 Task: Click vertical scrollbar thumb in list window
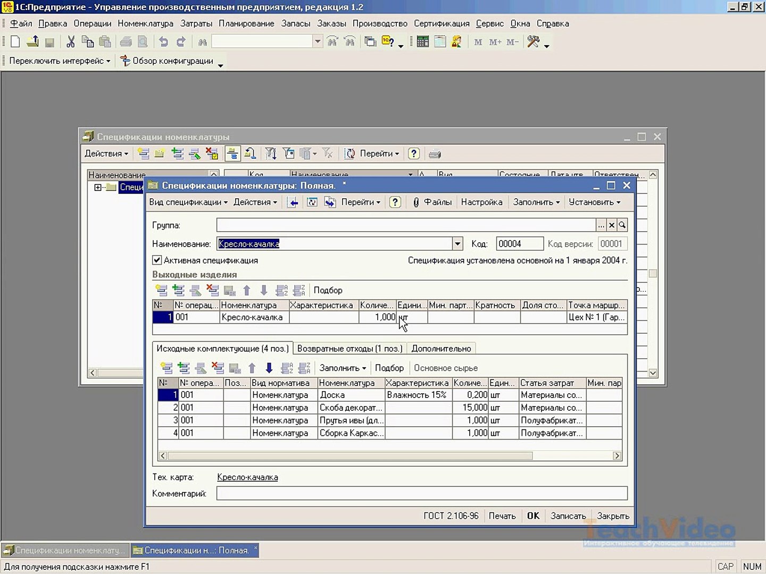click(653, 274)
